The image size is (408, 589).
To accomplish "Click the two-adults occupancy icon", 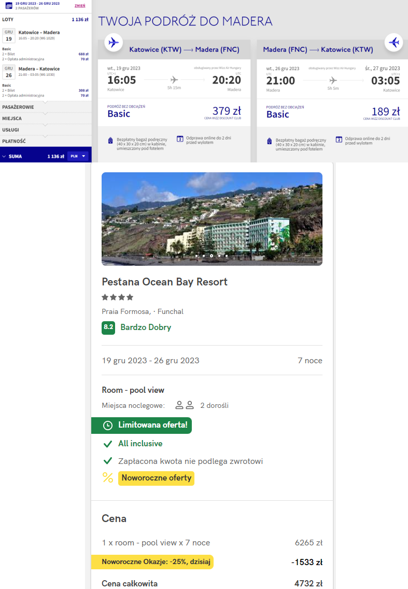I will pyautogui.click(x=184, y=405).
